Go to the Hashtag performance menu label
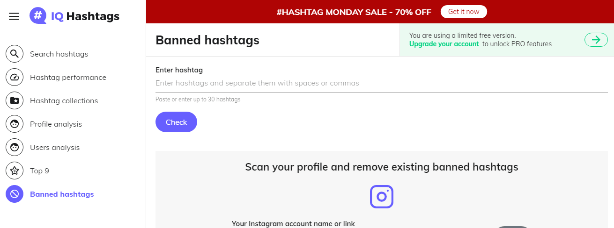Screen dimensions: 614x228 [x=68, y=78]
